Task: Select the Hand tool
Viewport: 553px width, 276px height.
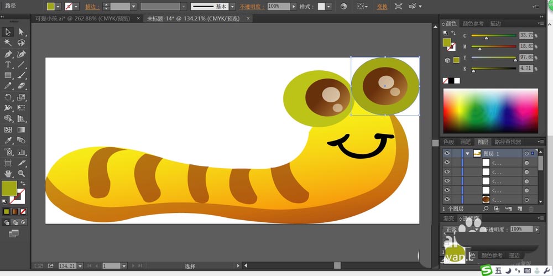Action: point(8,173)
